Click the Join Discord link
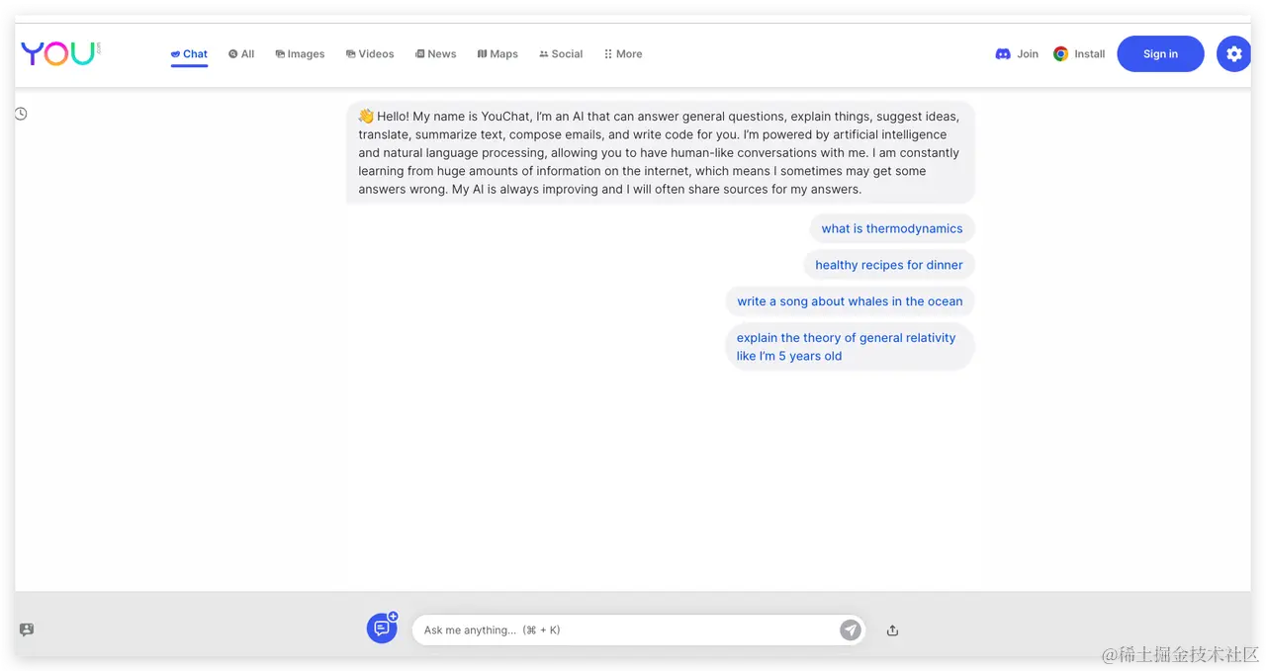The height and width of the screenshot is (671, 1266). click(x=1017, y=54)
